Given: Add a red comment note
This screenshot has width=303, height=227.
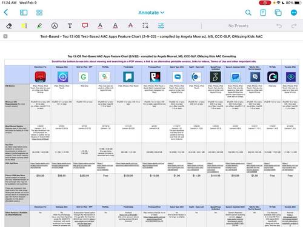Looking at the screenshot, I should pos(85,25).
